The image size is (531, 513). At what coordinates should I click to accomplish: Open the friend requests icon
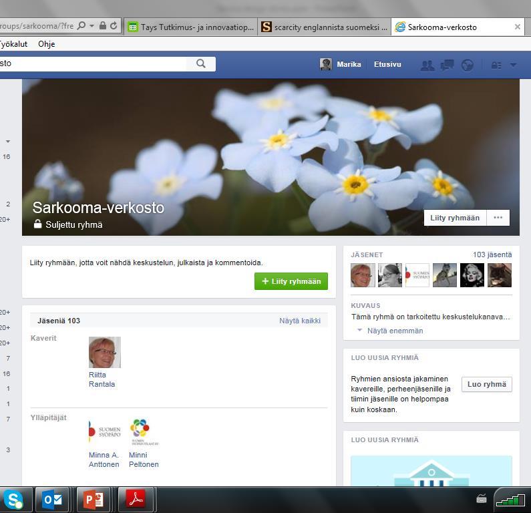point(427,65)
